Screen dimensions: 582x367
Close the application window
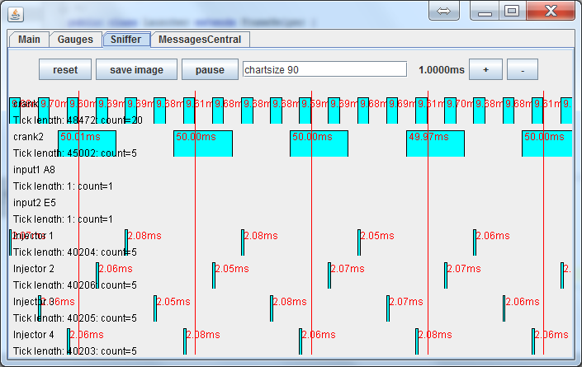547,12
